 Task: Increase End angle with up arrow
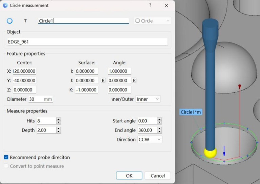(159, 129)
